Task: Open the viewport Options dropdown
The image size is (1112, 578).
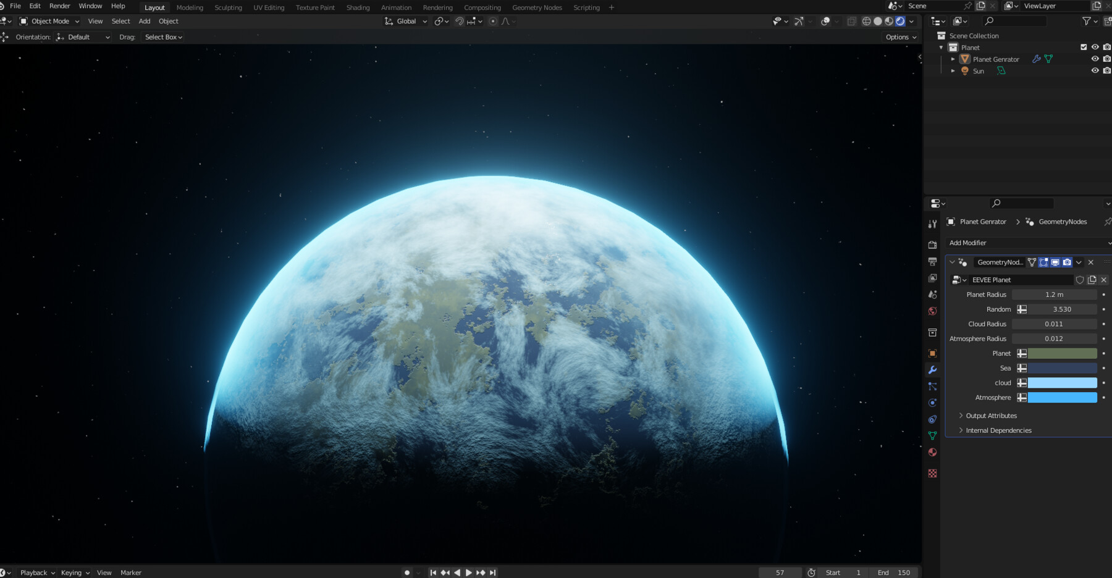Action: (901, 37)
